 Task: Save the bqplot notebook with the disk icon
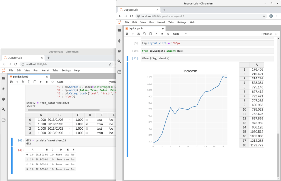tap(127, 34)
